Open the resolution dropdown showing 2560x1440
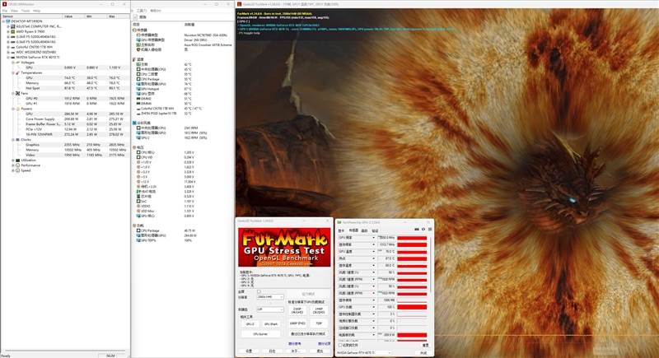Image resolution: width=659 pixels, height=358 pixels. pyautogui.click(x=270, y=297)
